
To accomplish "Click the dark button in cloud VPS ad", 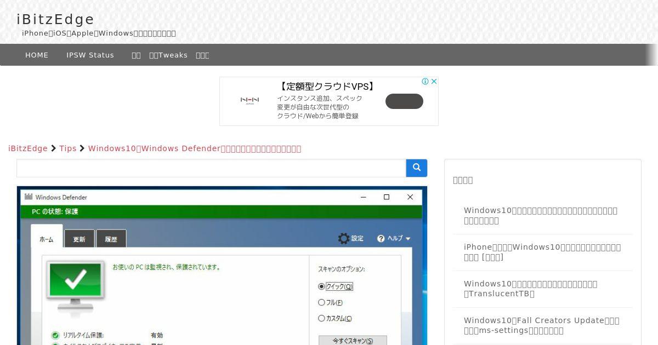I will coord(404,101).
